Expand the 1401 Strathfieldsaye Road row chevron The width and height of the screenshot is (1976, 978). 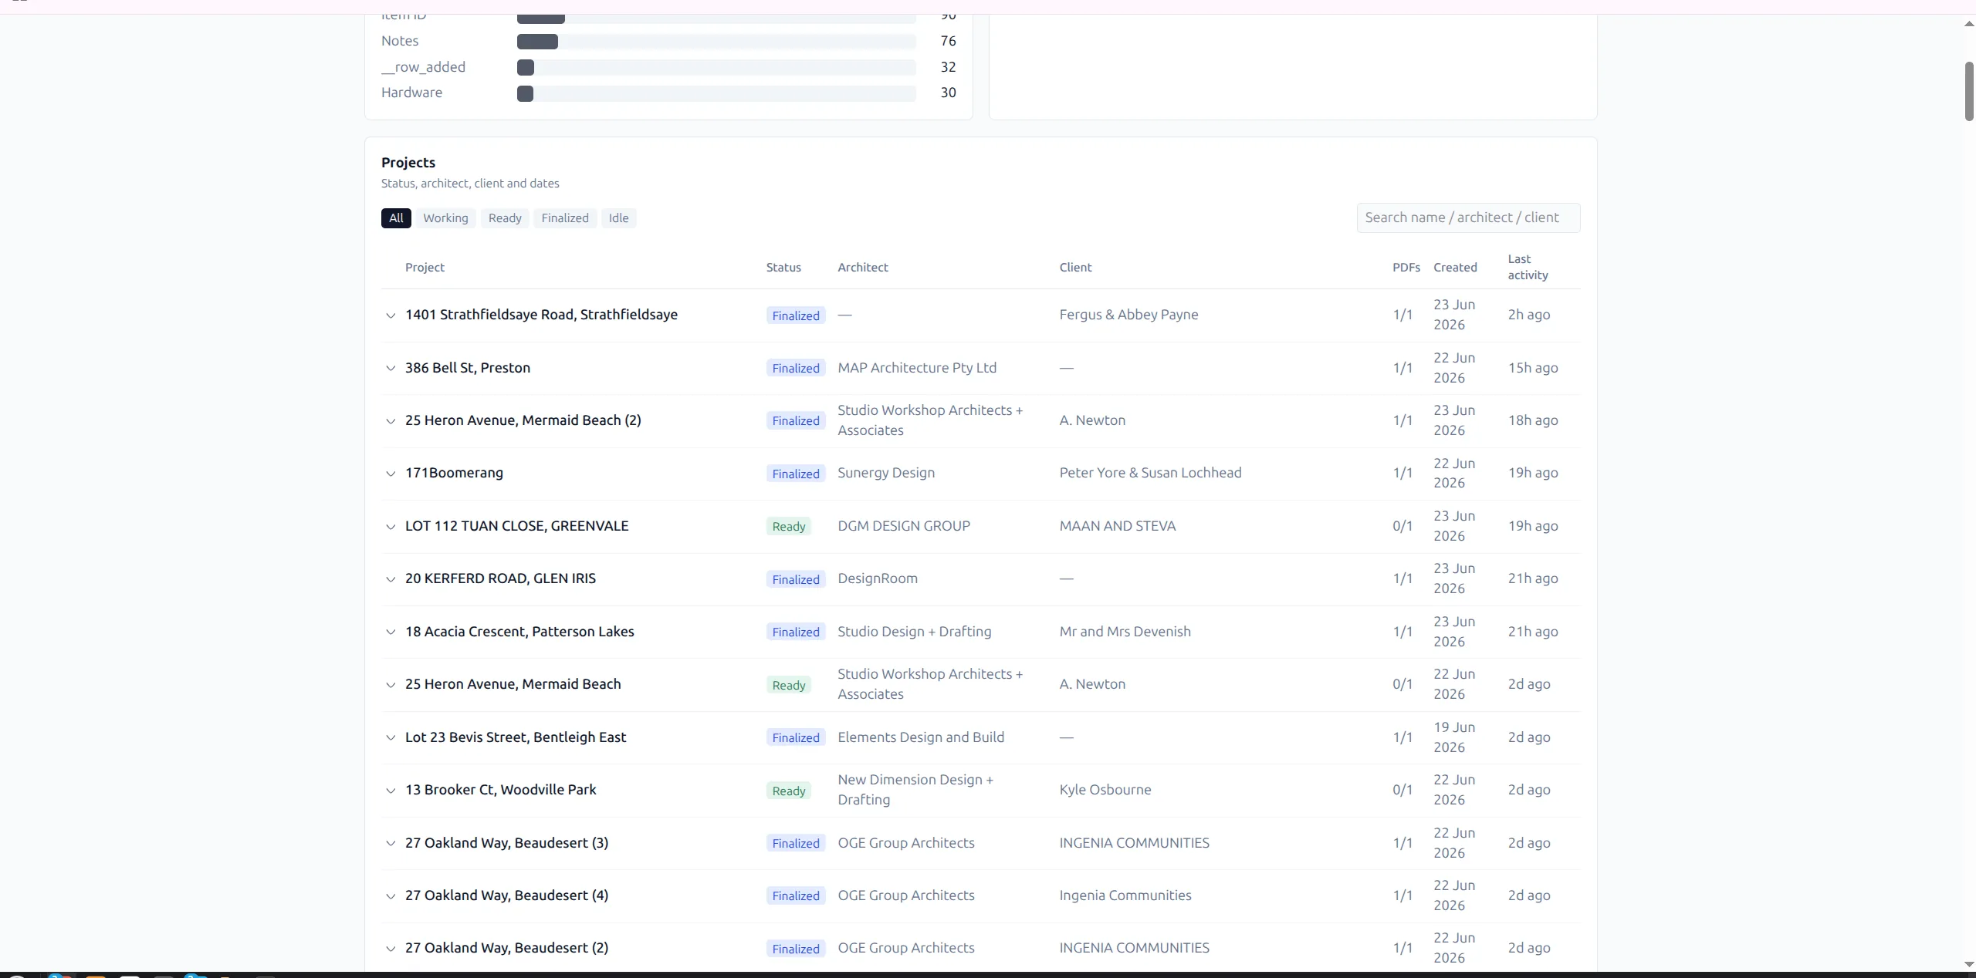391,315
